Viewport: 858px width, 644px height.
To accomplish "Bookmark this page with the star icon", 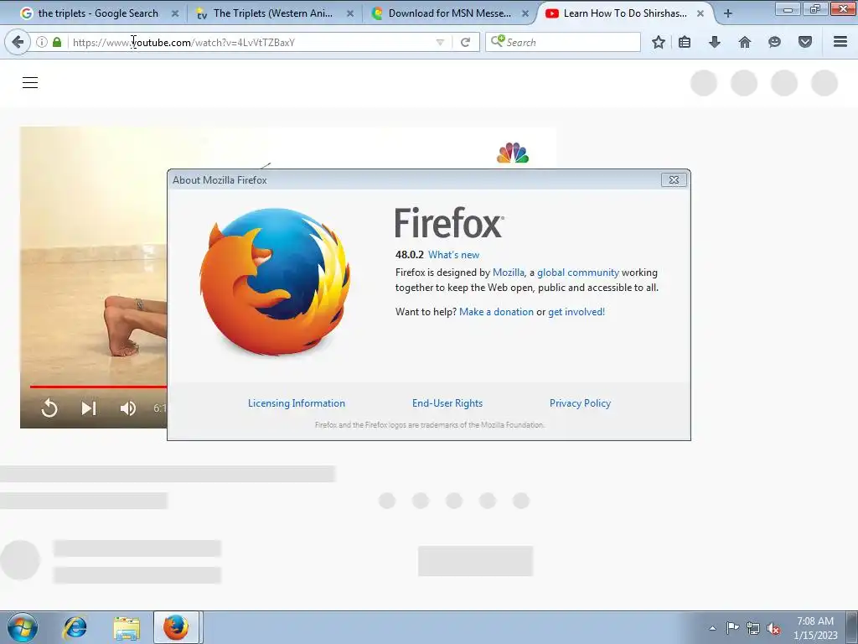I will click(x=659, y=42).
